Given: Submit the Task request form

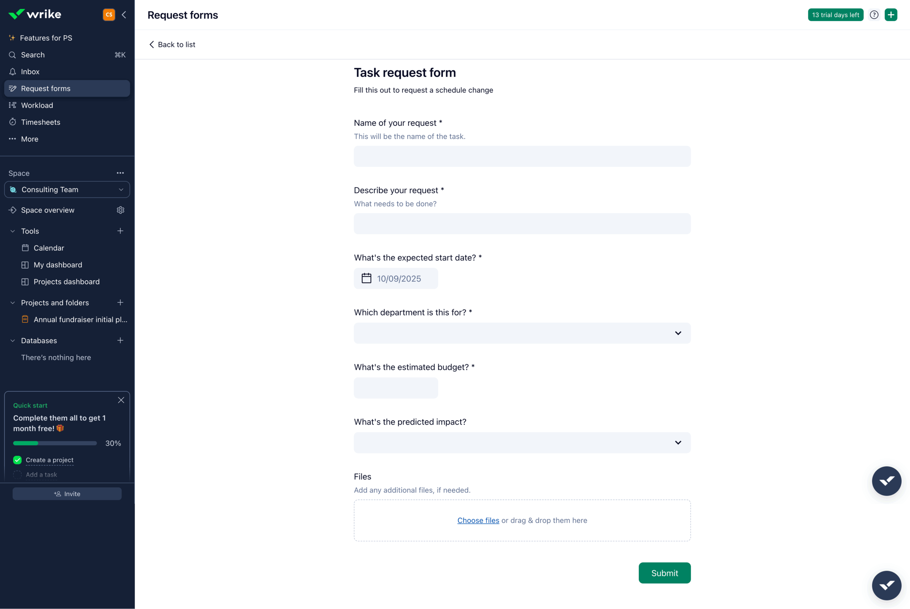Looking at the screenshot, I should coord(664,573).
